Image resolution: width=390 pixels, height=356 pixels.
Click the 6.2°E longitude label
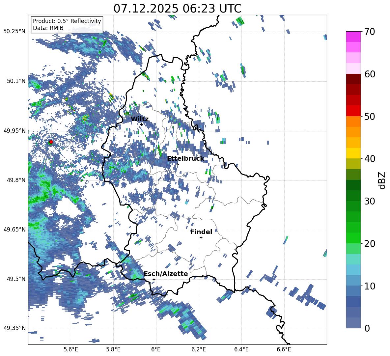click(199, 349)
